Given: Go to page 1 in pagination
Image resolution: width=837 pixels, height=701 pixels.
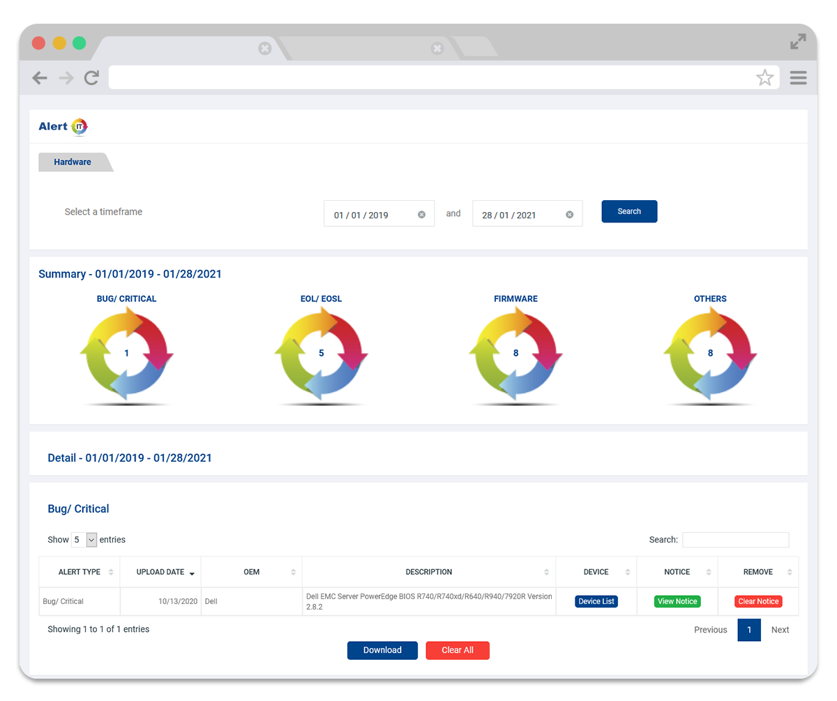Looking at the screenshot, I should pos(749,630).
